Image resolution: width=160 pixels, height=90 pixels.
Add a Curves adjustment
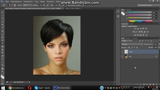coord(140,29)
